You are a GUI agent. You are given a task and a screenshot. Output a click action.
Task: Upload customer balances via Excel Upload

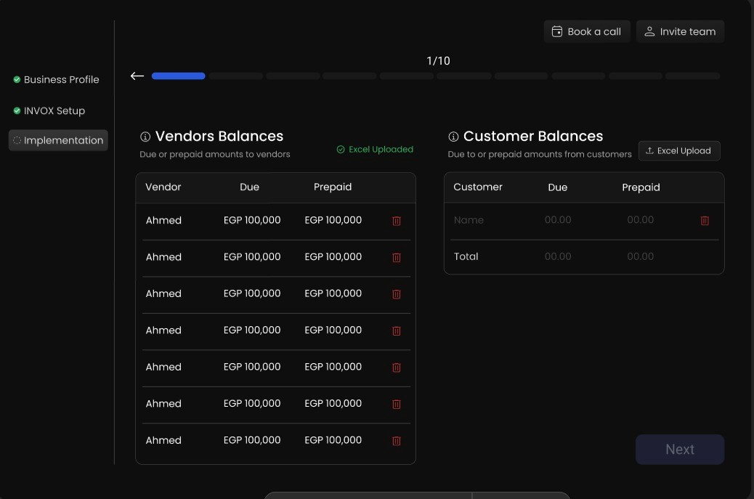pos(679,150)
